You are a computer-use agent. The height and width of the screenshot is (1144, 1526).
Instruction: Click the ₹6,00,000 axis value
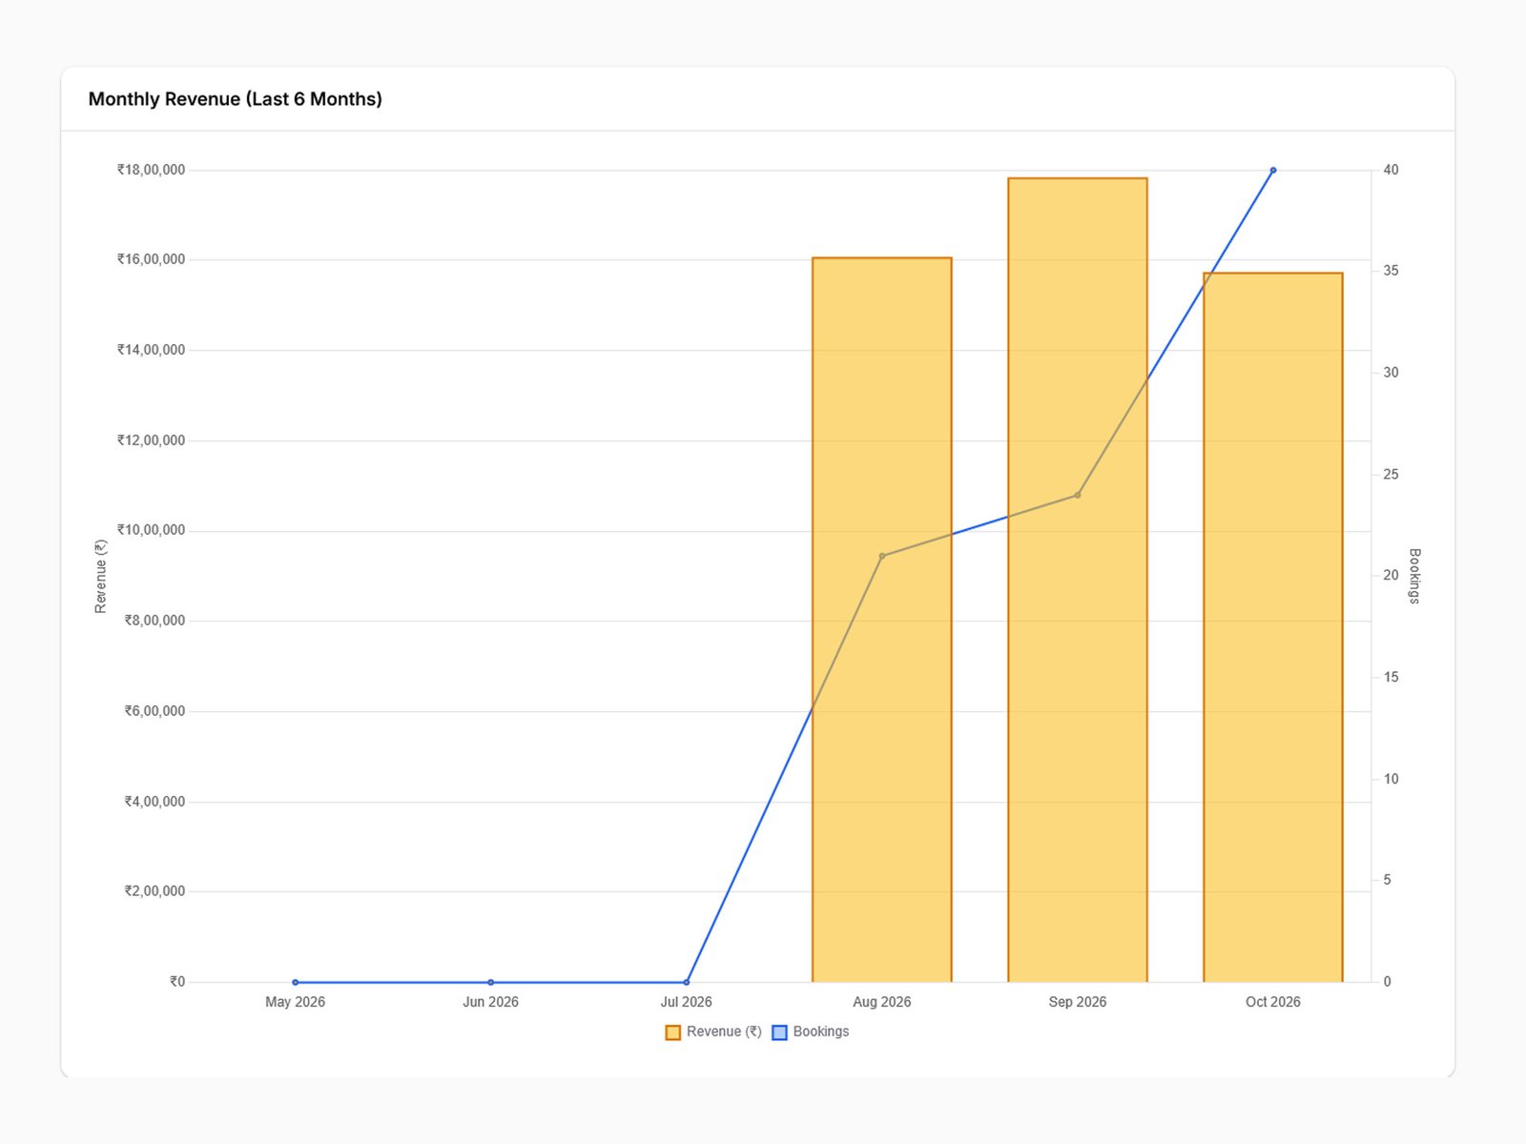click(155, 711)
